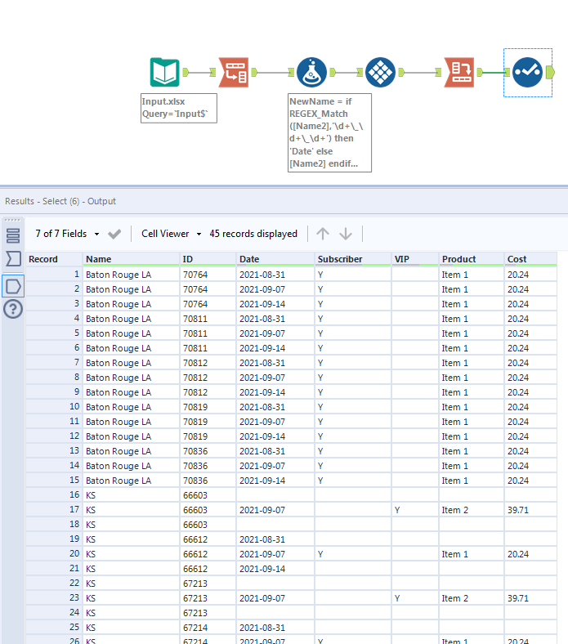The height and width of the screenshot is (644, 568).
Task: Click the NewName formula annotation text
Action: [329, 132]
